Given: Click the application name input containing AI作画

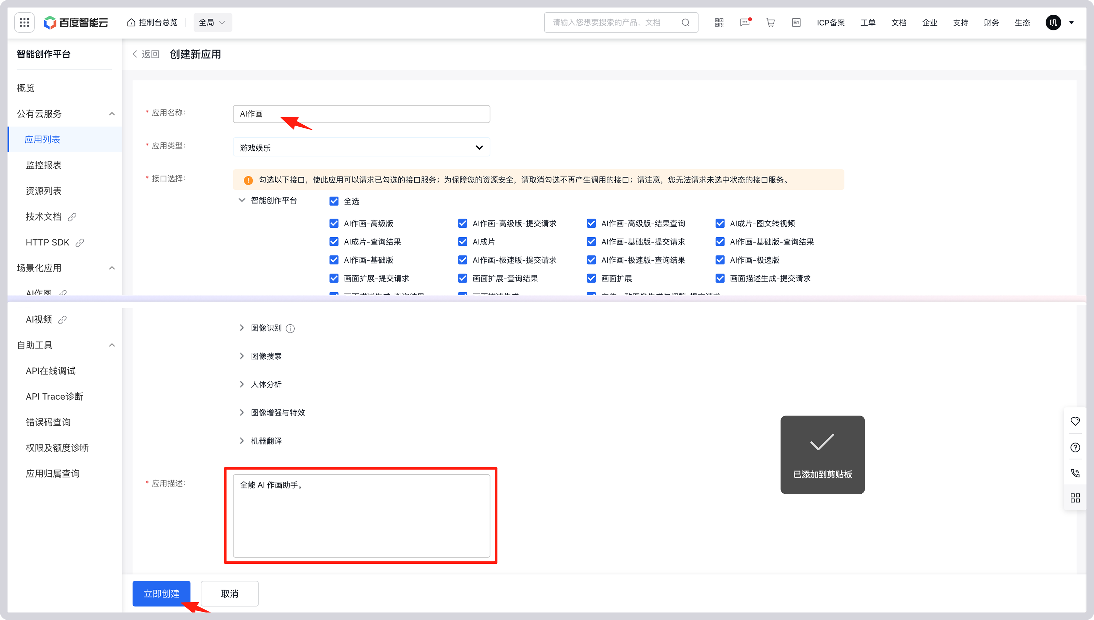Looking at the screenshot, I should click(x=361, y=114).
